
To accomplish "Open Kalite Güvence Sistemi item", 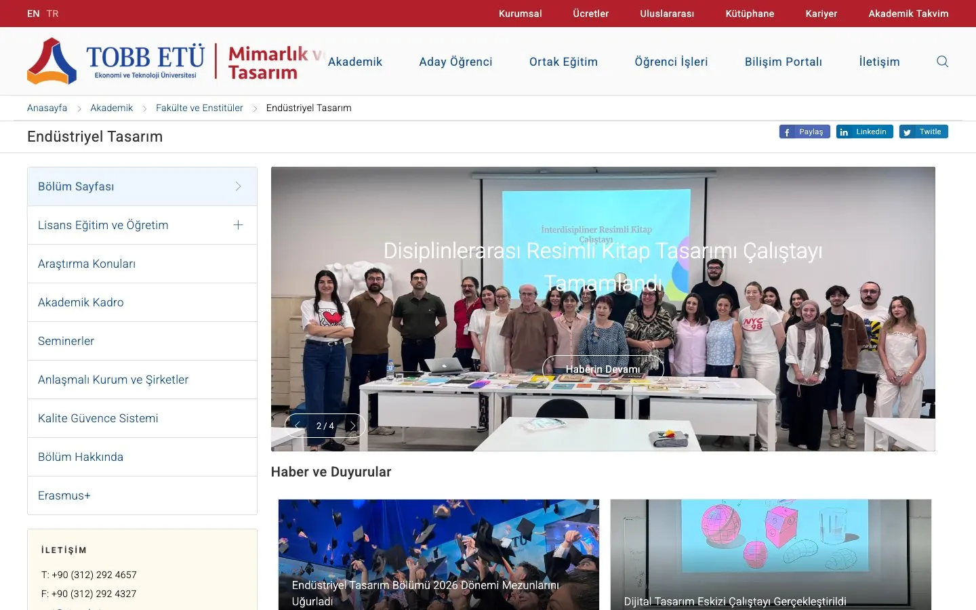I will click(x=142, y=418).
